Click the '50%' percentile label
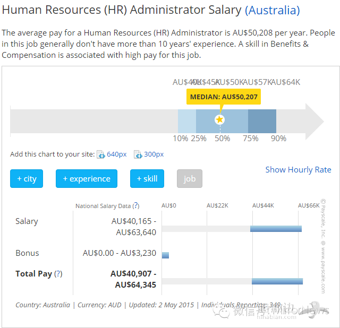This screenshot has width=340, height=328. 222,139
